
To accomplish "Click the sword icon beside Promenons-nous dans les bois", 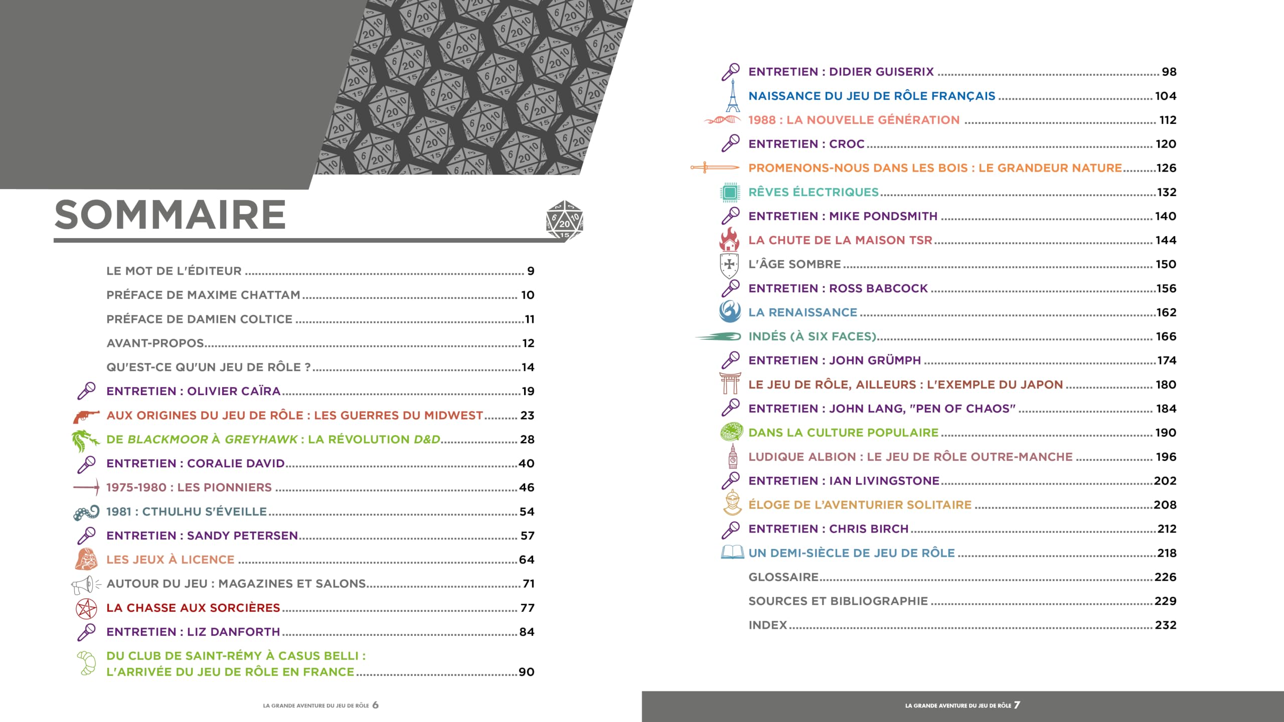I will point(715,167).
